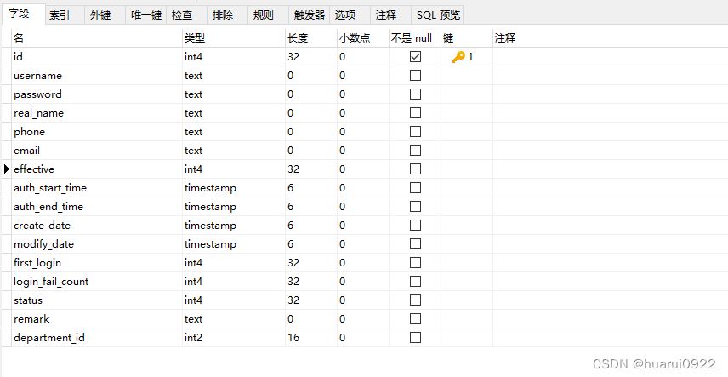728x377 pixels.
Task: Open the 注释 tab
Action: point(386,14)
